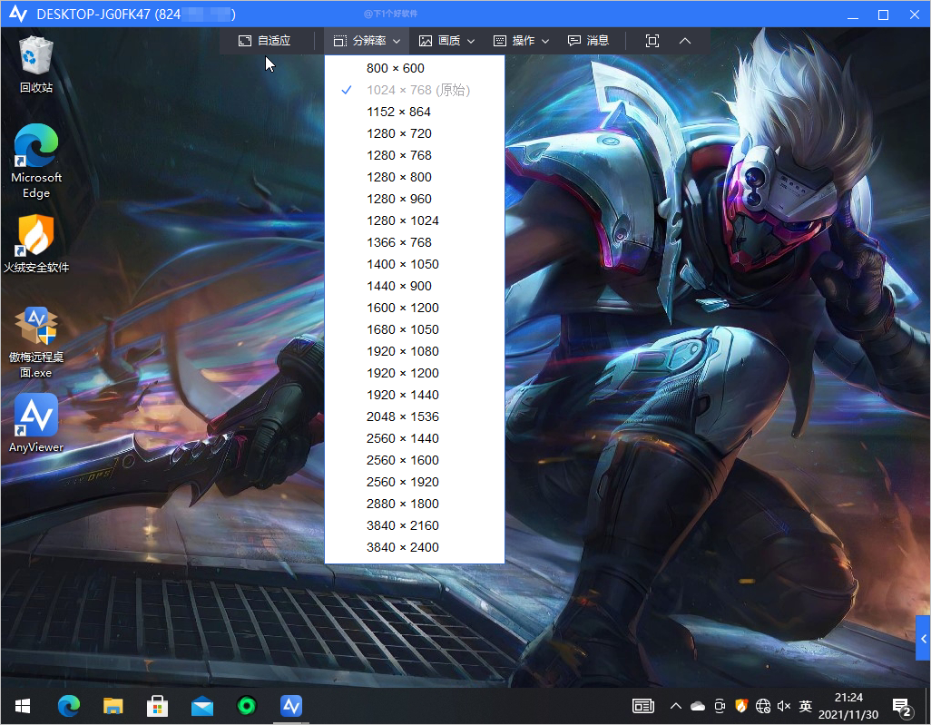Open the 操作 operations dropdown
This screenshot has height=725, width=931.
(x=522, y=41)
